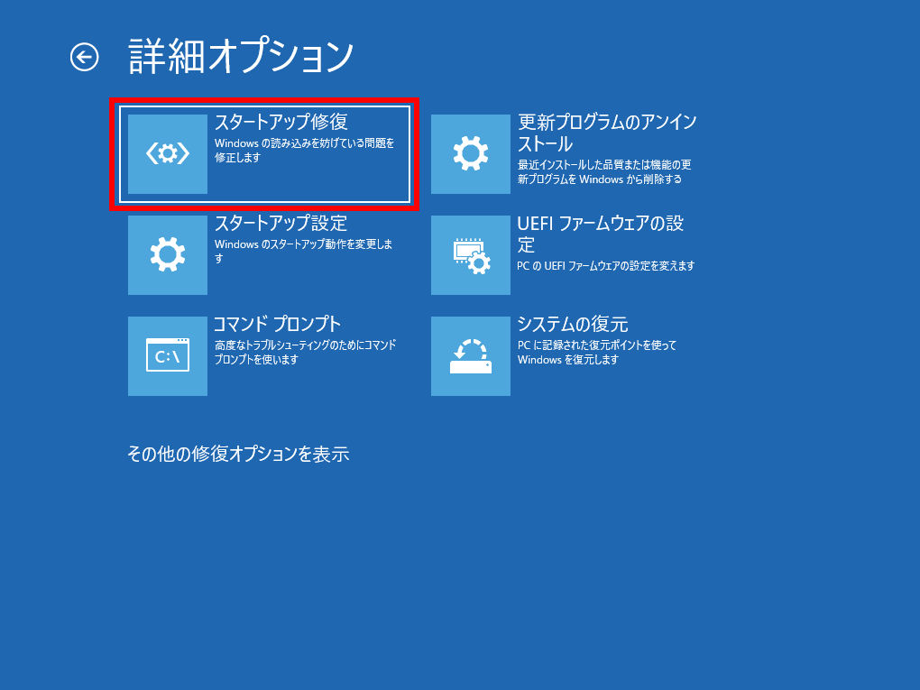Click description 'Windows のスタートアップ動作を変更します'
Viewport: 920px width, 690px height.
[x=304, y=251]
